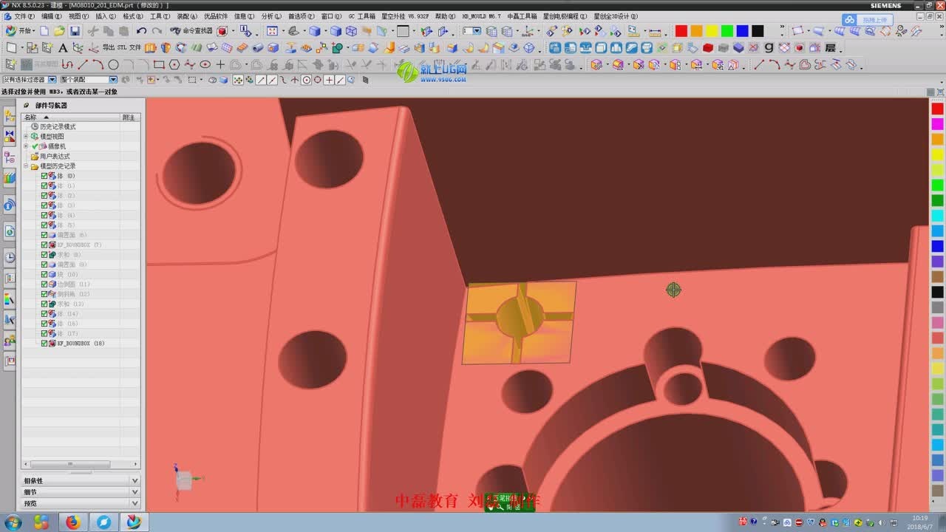
Task: Open the History clock sidebar tab
Action: click(10, 257)
